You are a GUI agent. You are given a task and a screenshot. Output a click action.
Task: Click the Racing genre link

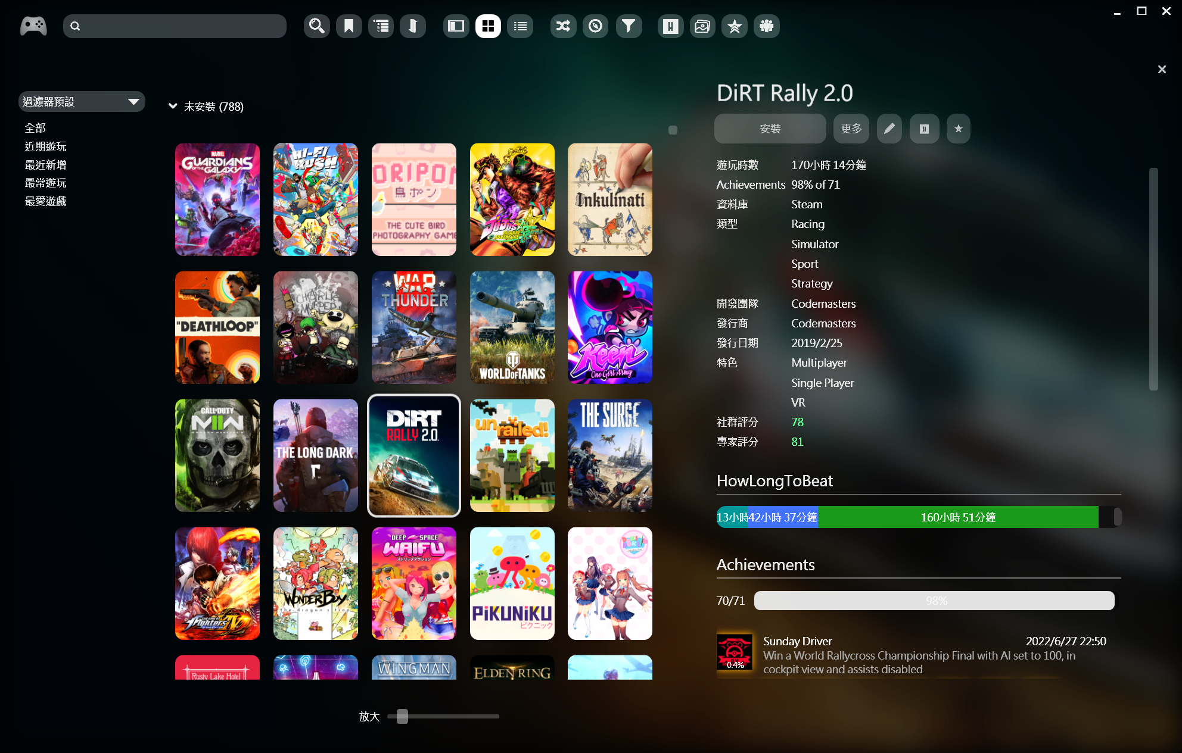(x=808, y=224)
